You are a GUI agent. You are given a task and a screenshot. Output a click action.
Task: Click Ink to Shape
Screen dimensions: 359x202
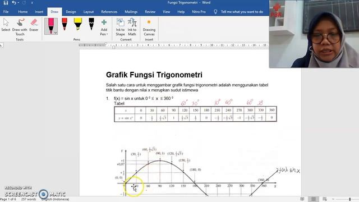120,27
